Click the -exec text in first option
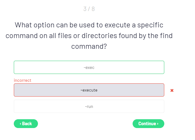Screen dimensions: 195x140 tap(89, 67)
